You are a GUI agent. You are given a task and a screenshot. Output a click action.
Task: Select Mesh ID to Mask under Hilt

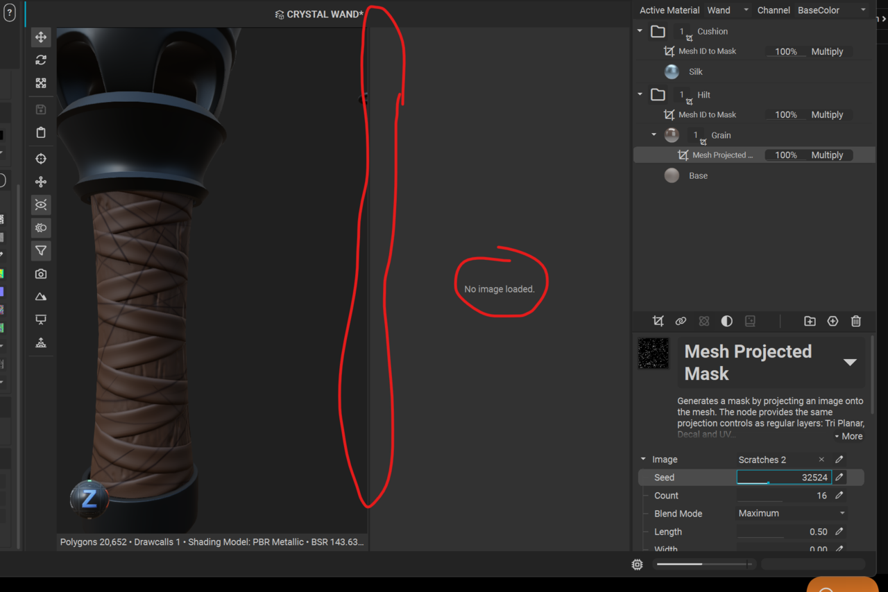click(707, 114)
